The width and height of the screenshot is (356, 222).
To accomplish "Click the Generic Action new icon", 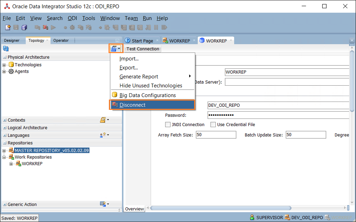I will pos(104,204).
